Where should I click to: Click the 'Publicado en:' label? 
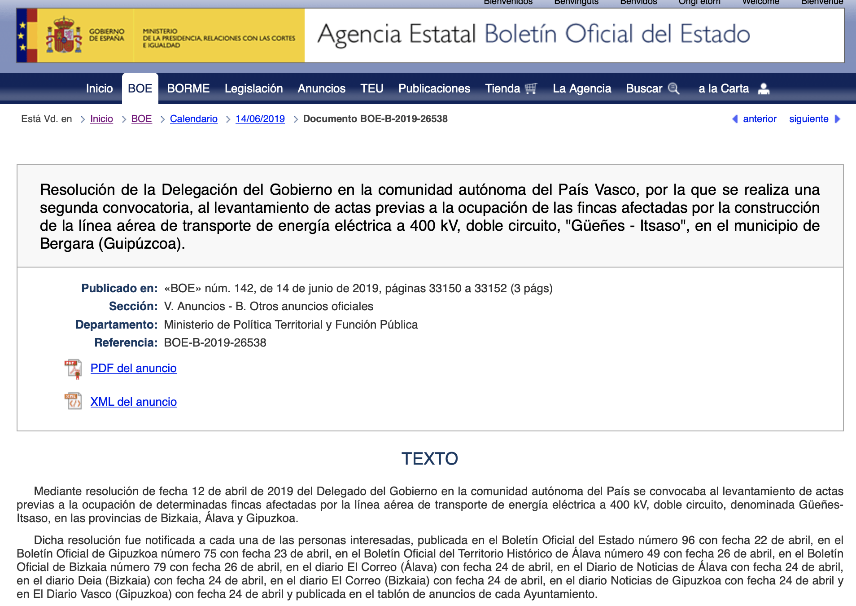(x=119, y=288)
